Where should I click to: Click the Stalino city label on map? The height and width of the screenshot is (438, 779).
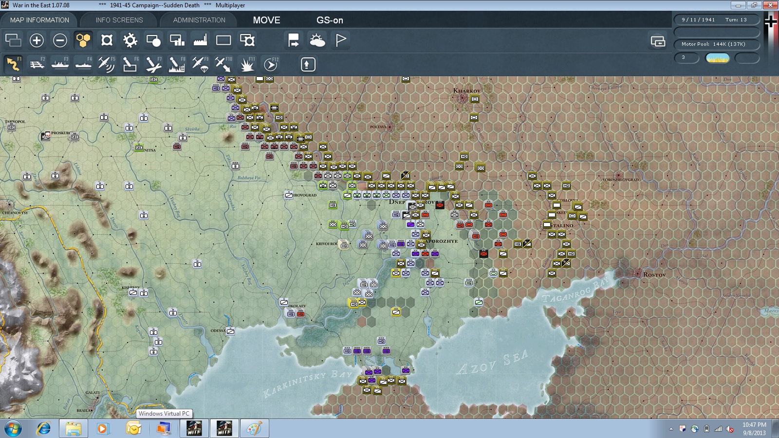(x=562, y=226)
